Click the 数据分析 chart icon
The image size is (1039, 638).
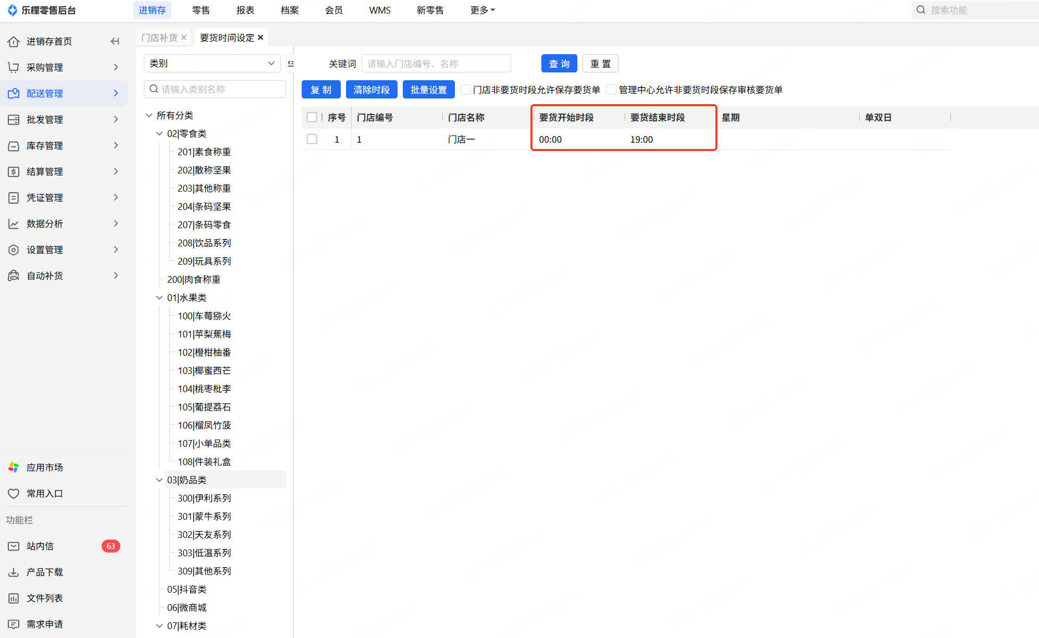[14, 224]
